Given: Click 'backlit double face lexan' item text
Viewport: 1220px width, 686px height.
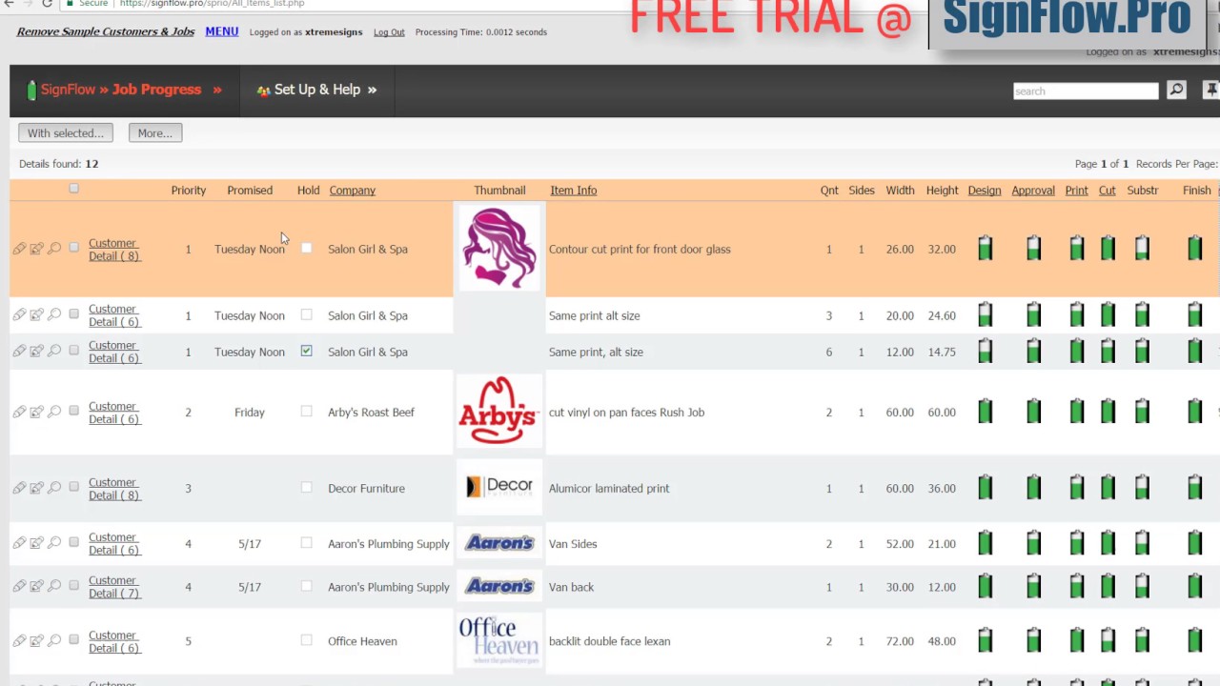Looking at the screenshot, I should point(609,641).
